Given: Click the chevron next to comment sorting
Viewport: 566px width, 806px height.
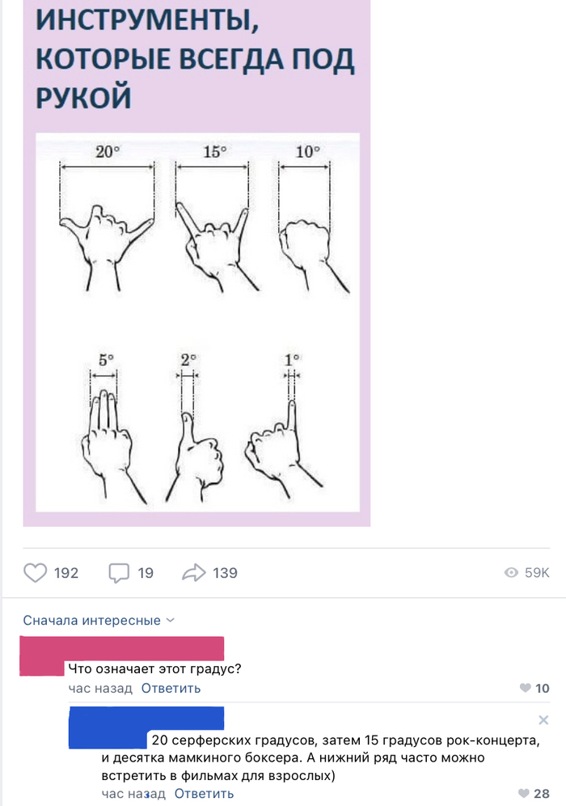Looking at the screenshot, I should point(171,621).
